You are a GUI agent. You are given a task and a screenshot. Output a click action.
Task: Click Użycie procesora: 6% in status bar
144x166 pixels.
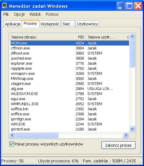pyautogui.click(x=58, y=161)
